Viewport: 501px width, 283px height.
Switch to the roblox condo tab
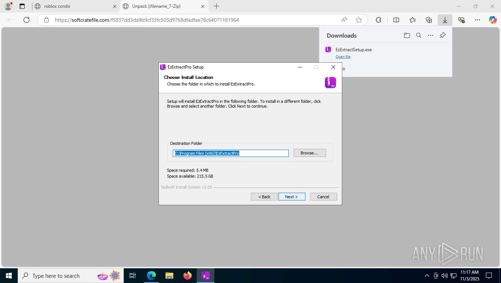click(x=75, y=6)
